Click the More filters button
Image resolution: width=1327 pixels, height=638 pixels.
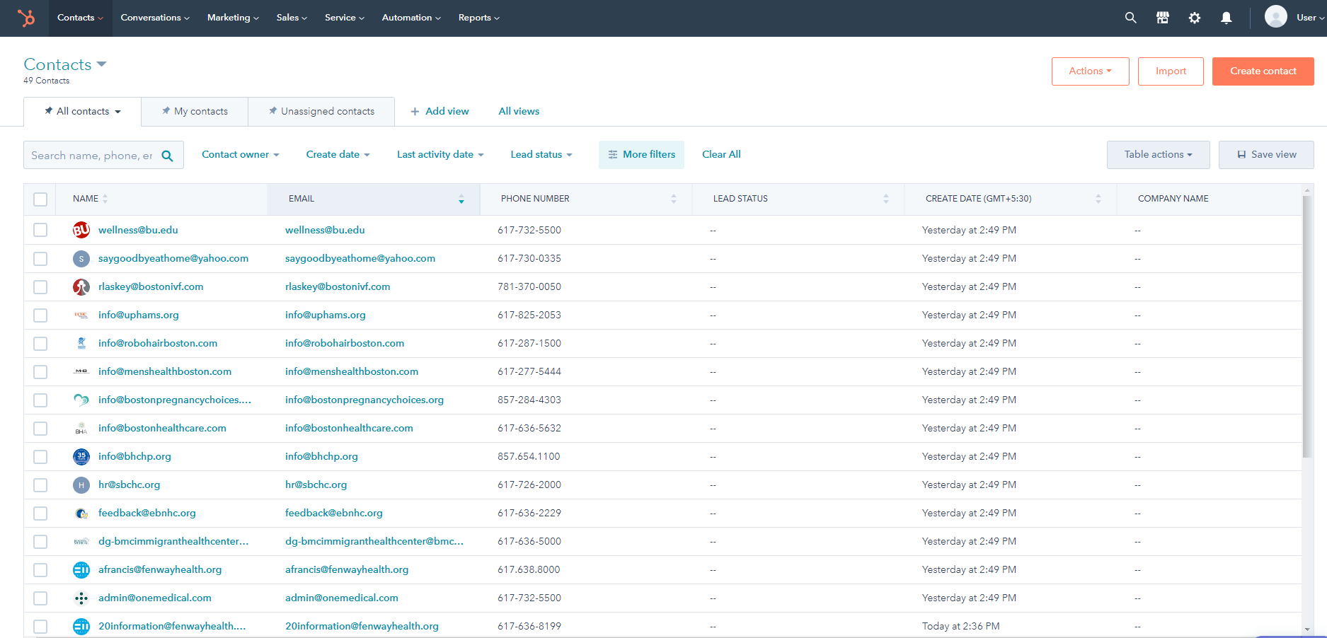(641, 155)
